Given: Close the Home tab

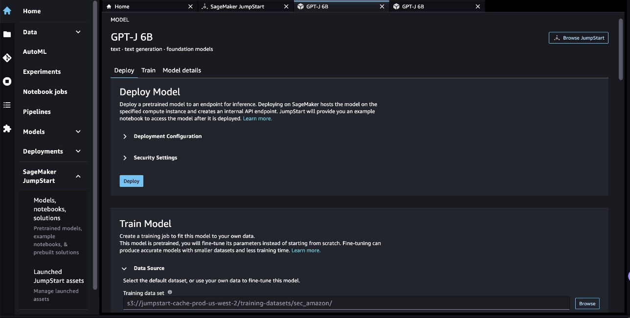Looking at the screenshot, I should tap(191, 6).
